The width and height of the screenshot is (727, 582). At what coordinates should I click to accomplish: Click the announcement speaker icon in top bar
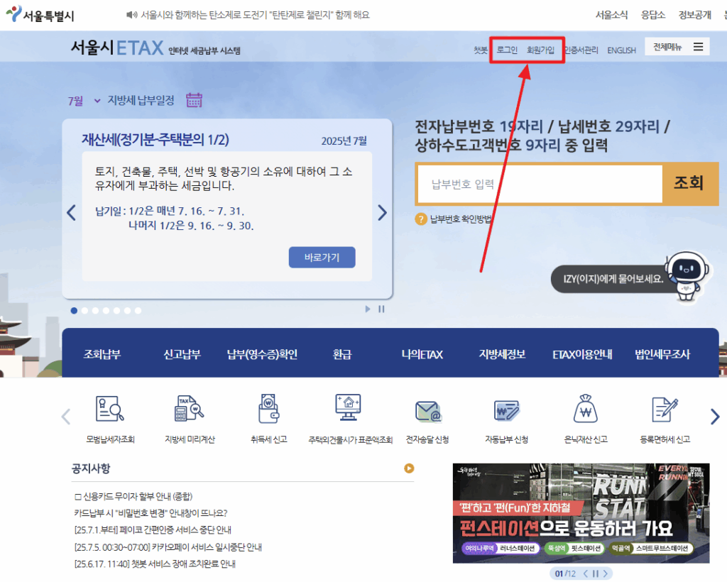[131, 16]
